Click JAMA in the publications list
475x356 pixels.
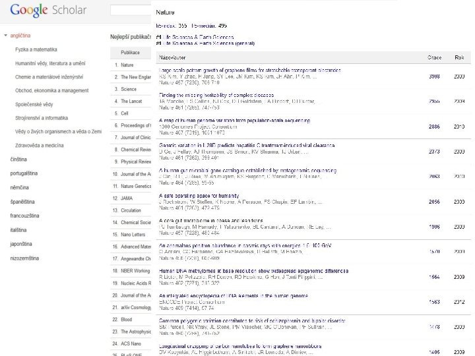127,198
